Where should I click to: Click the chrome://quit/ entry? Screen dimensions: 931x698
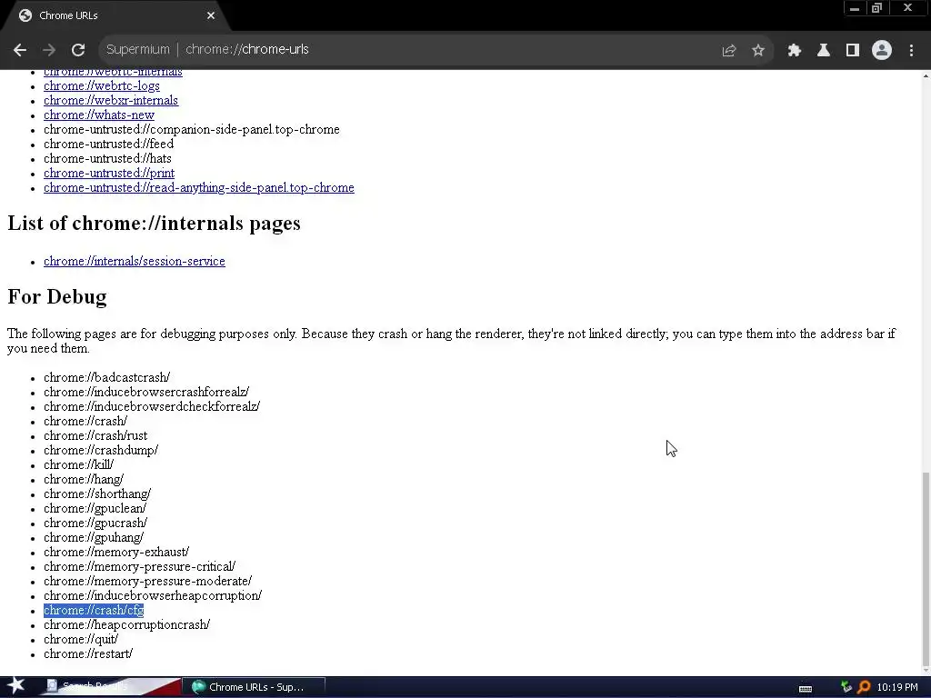(81, 639)
